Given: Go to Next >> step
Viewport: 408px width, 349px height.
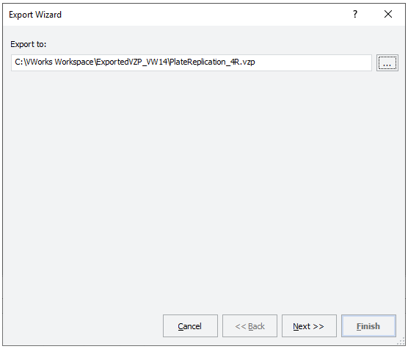Looking at the screenshot, I should click(309, 325).
